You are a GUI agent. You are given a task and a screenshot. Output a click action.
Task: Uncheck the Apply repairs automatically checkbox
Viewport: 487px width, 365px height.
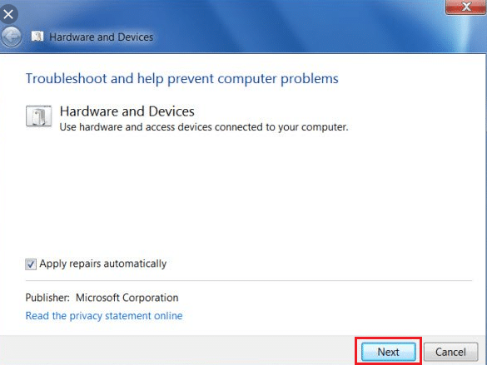[x=31, y=264]
